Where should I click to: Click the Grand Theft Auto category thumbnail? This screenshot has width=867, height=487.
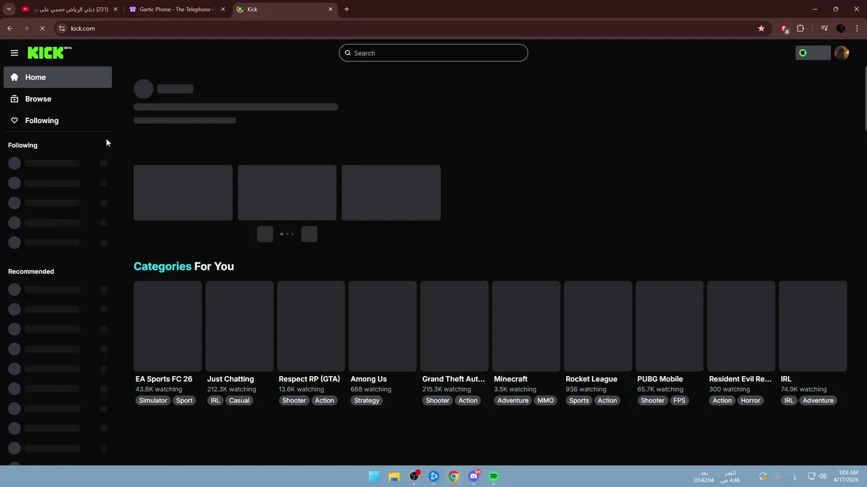coord(454,326)
